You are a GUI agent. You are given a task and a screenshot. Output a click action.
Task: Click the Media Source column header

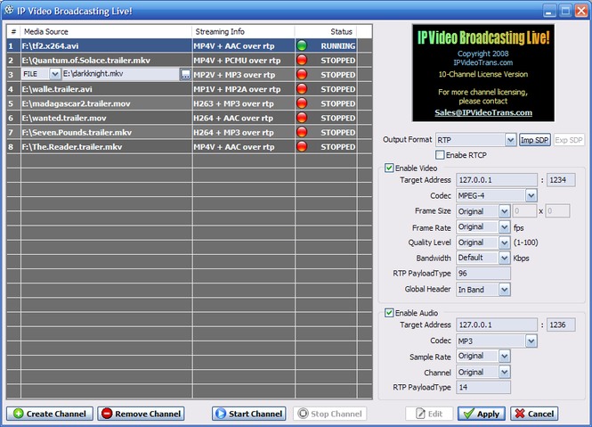(107, 32)
